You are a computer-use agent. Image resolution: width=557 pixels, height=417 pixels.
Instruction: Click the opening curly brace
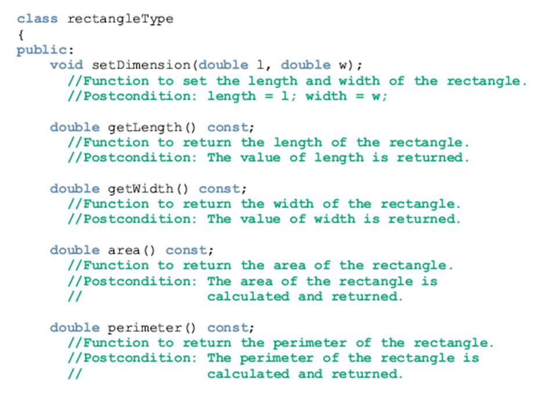point(21,35)
